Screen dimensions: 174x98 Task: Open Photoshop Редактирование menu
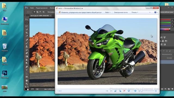tap(42, 8)
